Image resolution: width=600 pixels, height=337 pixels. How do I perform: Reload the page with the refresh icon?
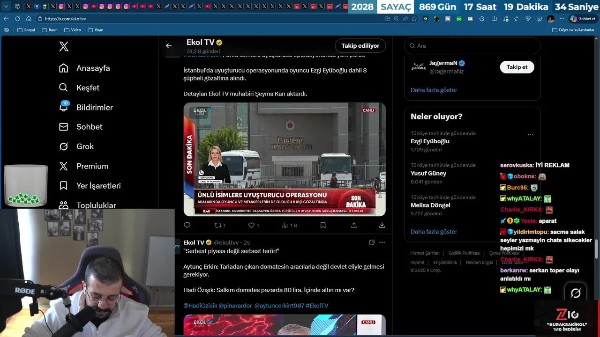(x=17, y=19)
